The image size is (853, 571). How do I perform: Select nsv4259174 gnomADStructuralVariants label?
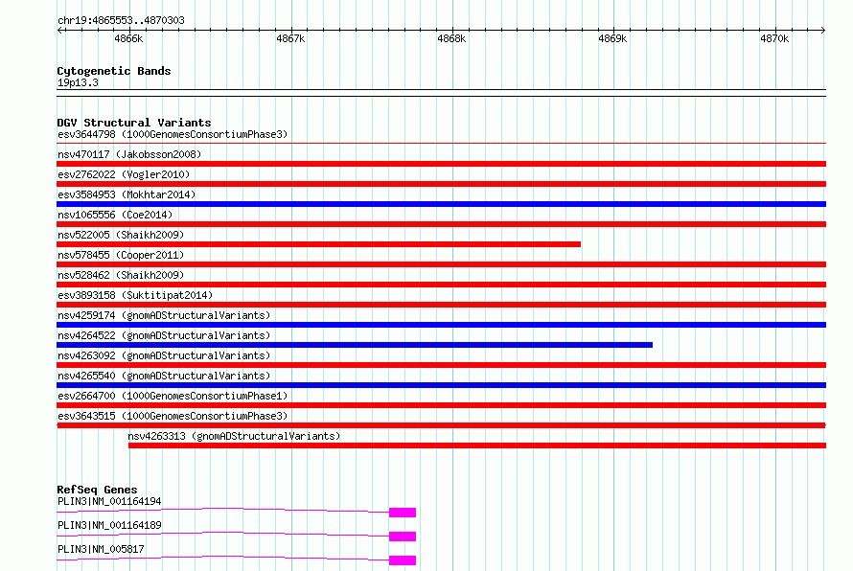(164, 315)
